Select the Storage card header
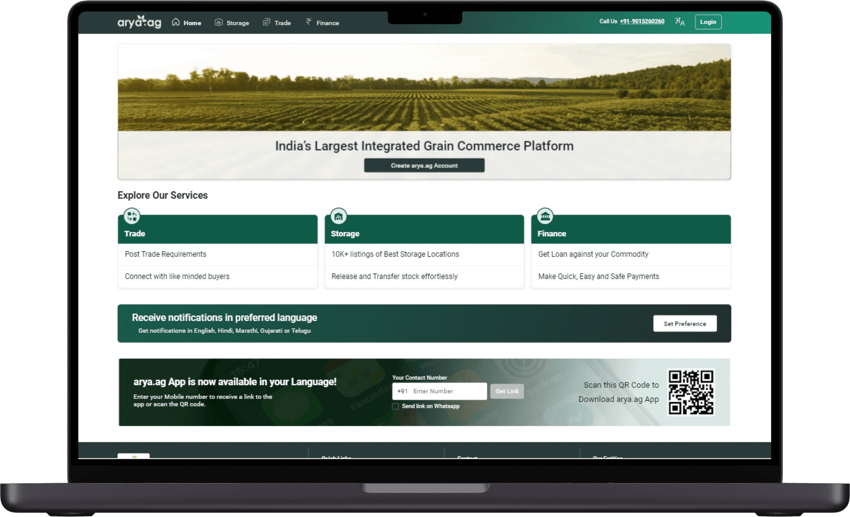850x517 pixels. pyautogui.click(x=424, y=229)
